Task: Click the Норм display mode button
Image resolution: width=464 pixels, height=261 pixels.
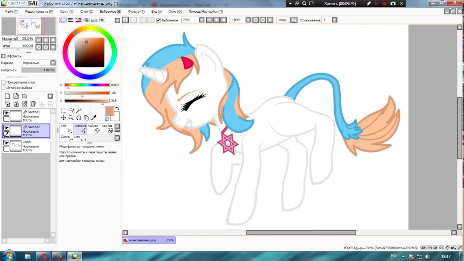Action: pos(282,20)
